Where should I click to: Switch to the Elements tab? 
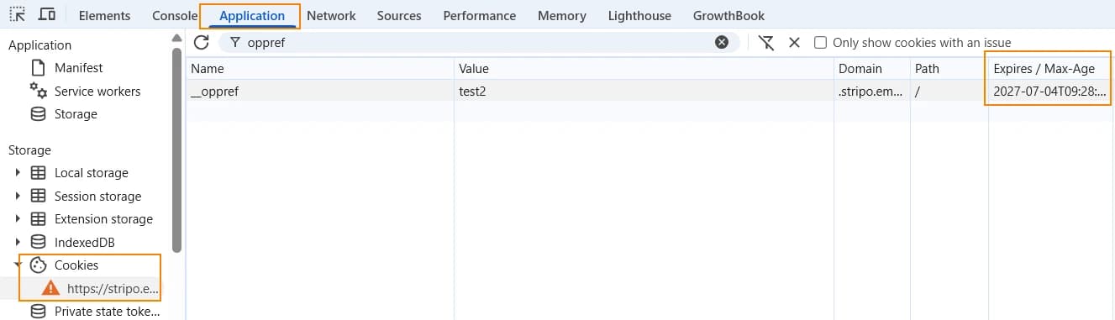[x=104, y=15]
